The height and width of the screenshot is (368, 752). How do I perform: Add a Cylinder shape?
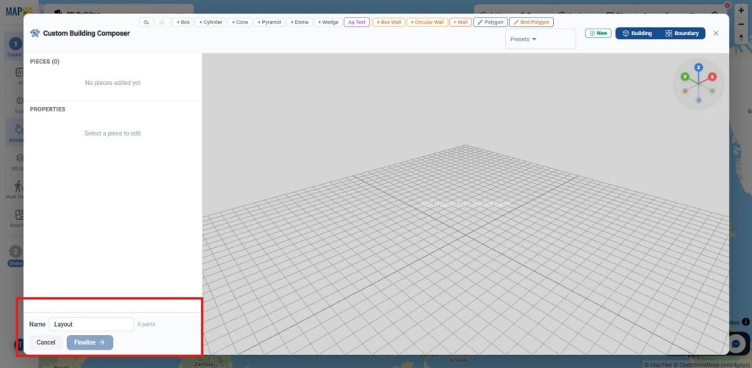211,22
